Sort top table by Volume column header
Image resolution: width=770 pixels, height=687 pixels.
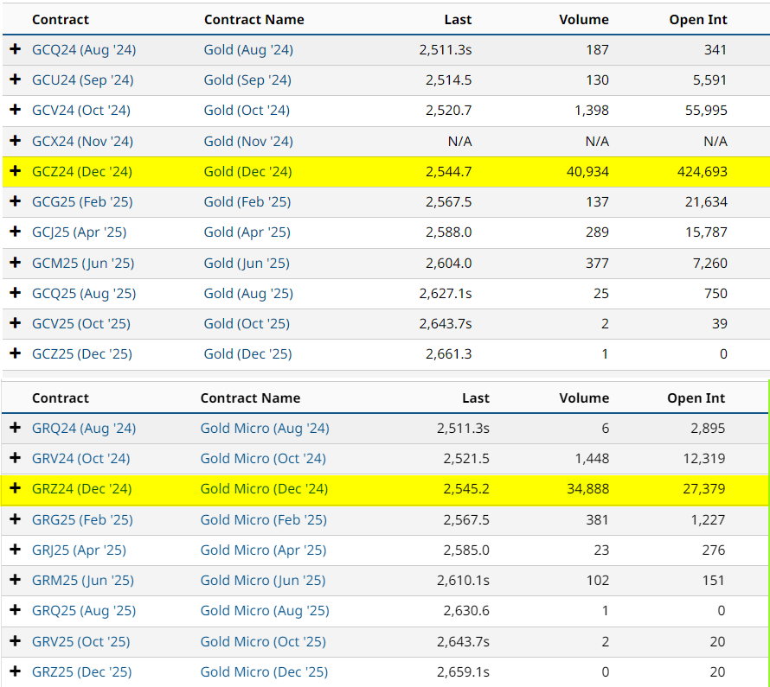point(584,19)
